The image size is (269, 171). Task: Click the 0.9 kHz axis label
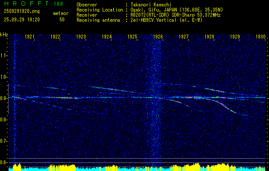[x=4, y=98]
